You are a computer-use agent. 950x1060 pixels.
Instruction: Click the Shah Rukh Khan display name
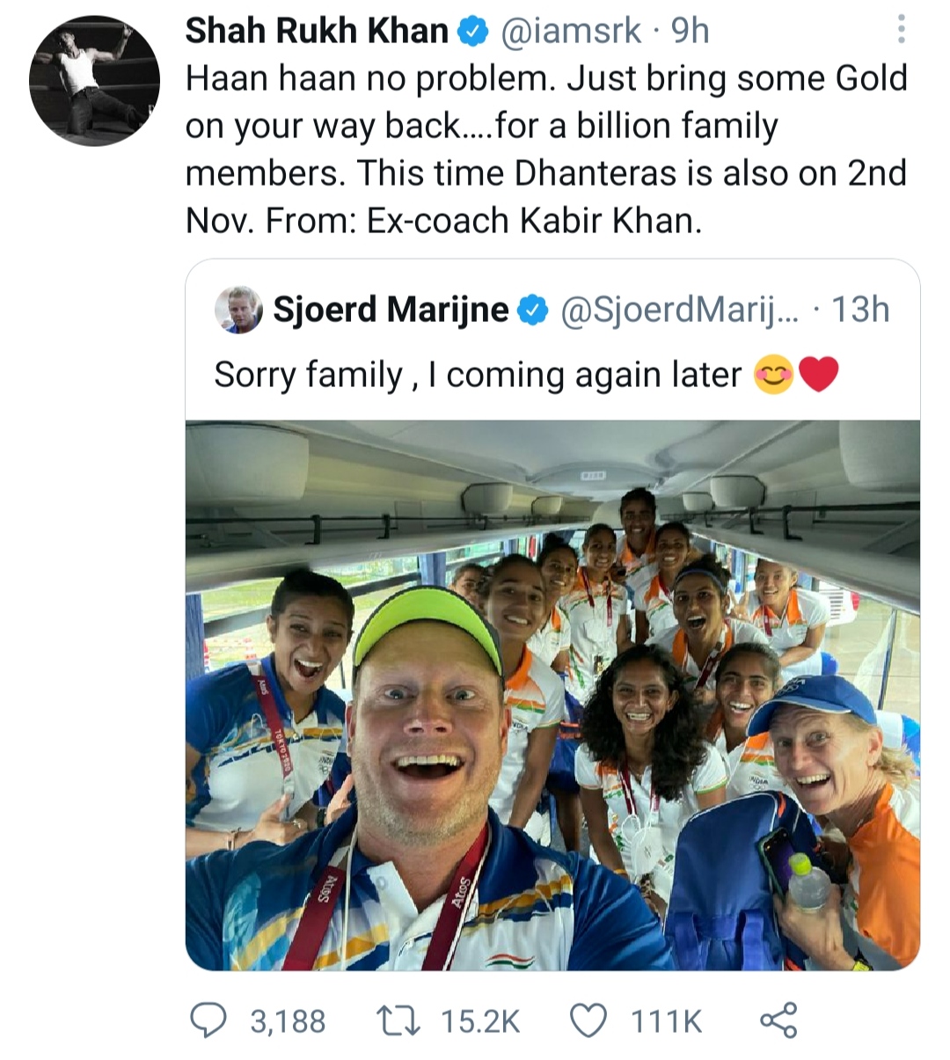coord(317,32)
